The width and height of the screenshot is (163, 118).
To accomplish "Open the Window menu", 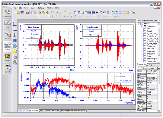I will point(50,8).
